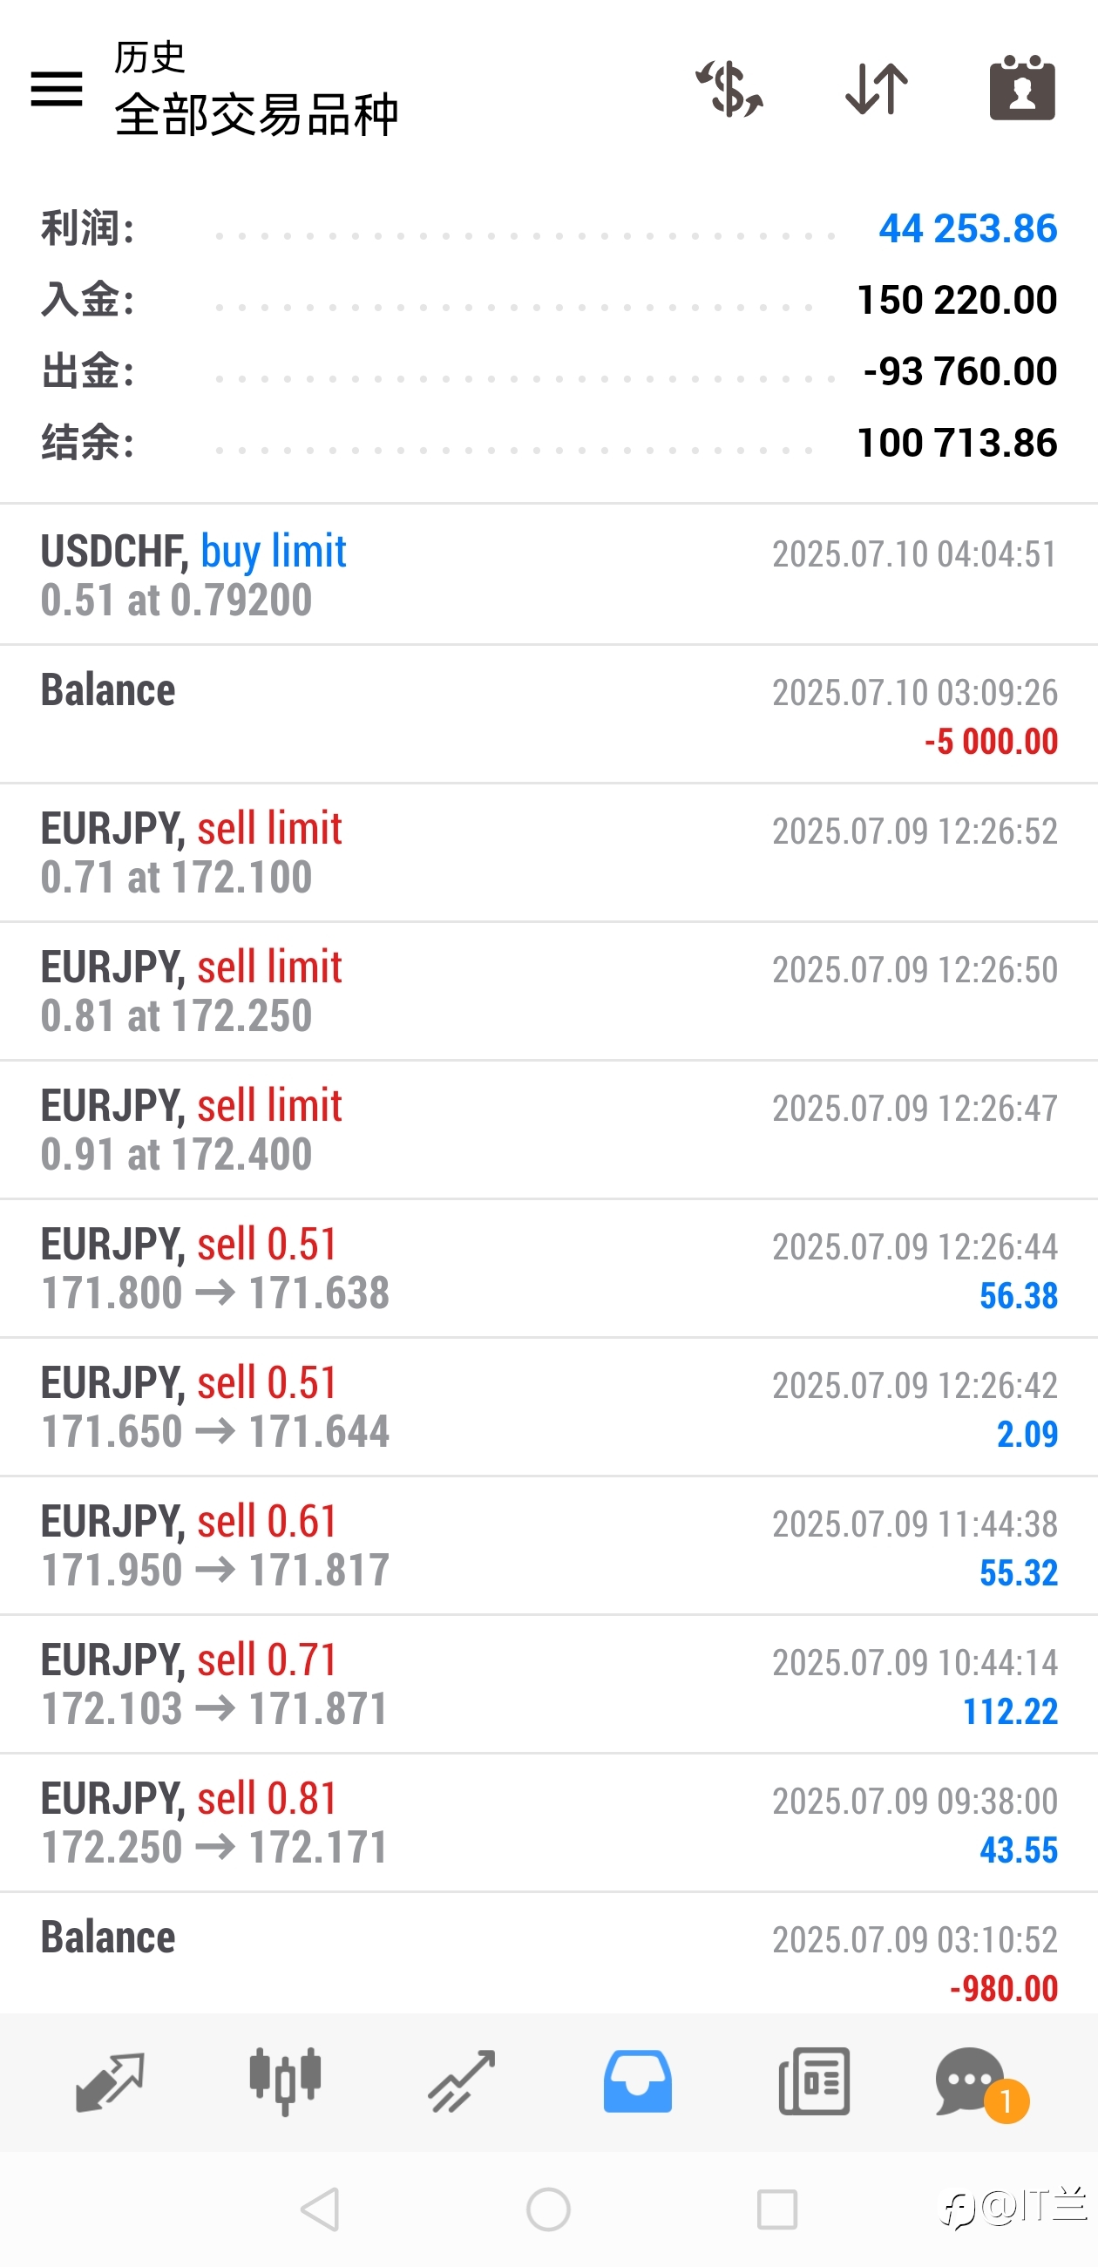Image resolution: width=1098 pixels, height=2267 pixels.
Task: Tap the 全部交易品种 title dropdown
Action: (256, 114)
